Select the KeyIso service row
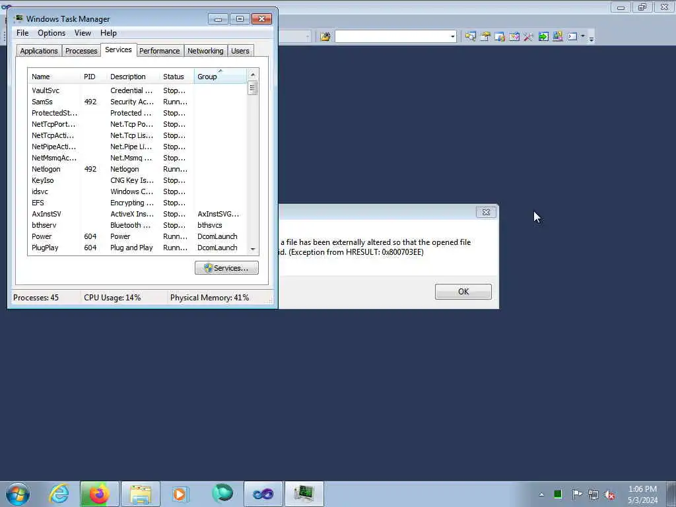Viewport: 676px width, 507px height. 137,180
